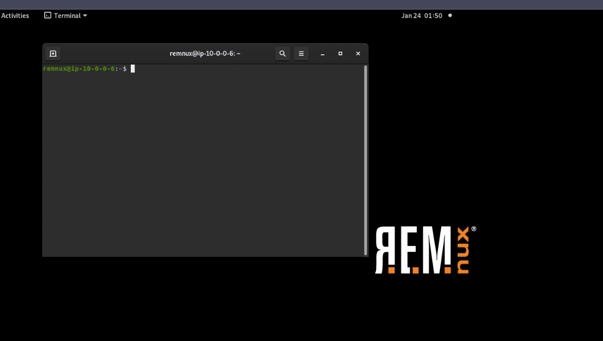Expand the Terminal app menu arrow

(85, 15)
